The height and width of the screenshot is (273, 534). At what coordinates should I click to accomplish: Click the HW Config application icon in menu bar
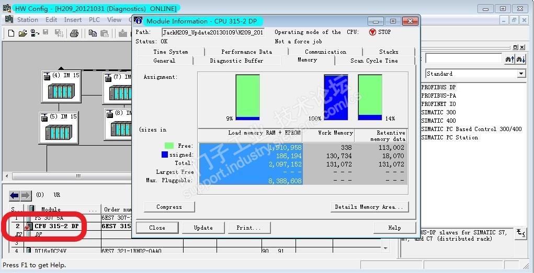(x=9, y=19)
